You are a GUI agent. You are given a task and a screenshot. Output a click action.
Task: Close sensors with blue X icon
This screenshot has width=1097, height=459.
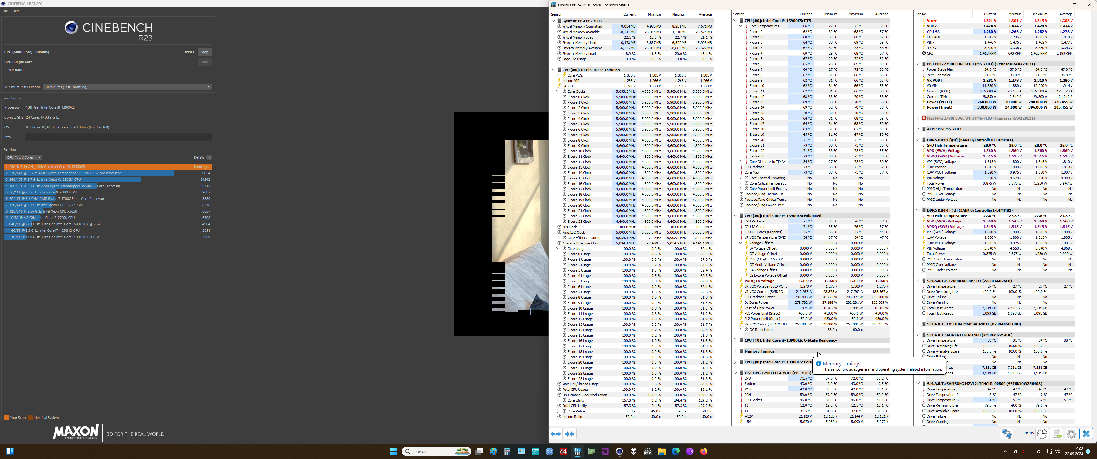(x=1086, y=433)
